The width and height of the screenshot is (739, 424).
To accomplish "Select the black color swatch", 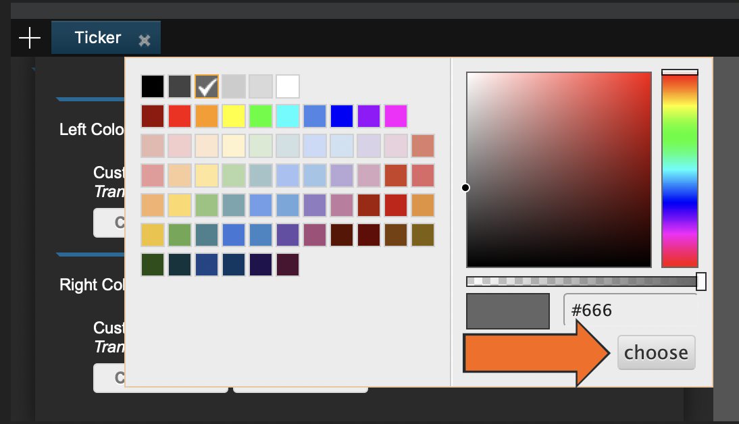I will coord(153,86).
